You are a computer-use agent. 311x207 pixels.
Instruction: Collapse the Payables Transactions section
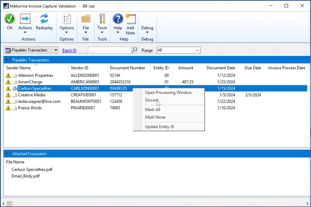click(7, 60)
